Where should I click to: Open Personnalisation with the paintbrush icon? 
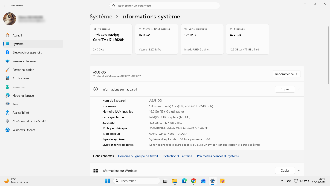[x=7, y=70]
